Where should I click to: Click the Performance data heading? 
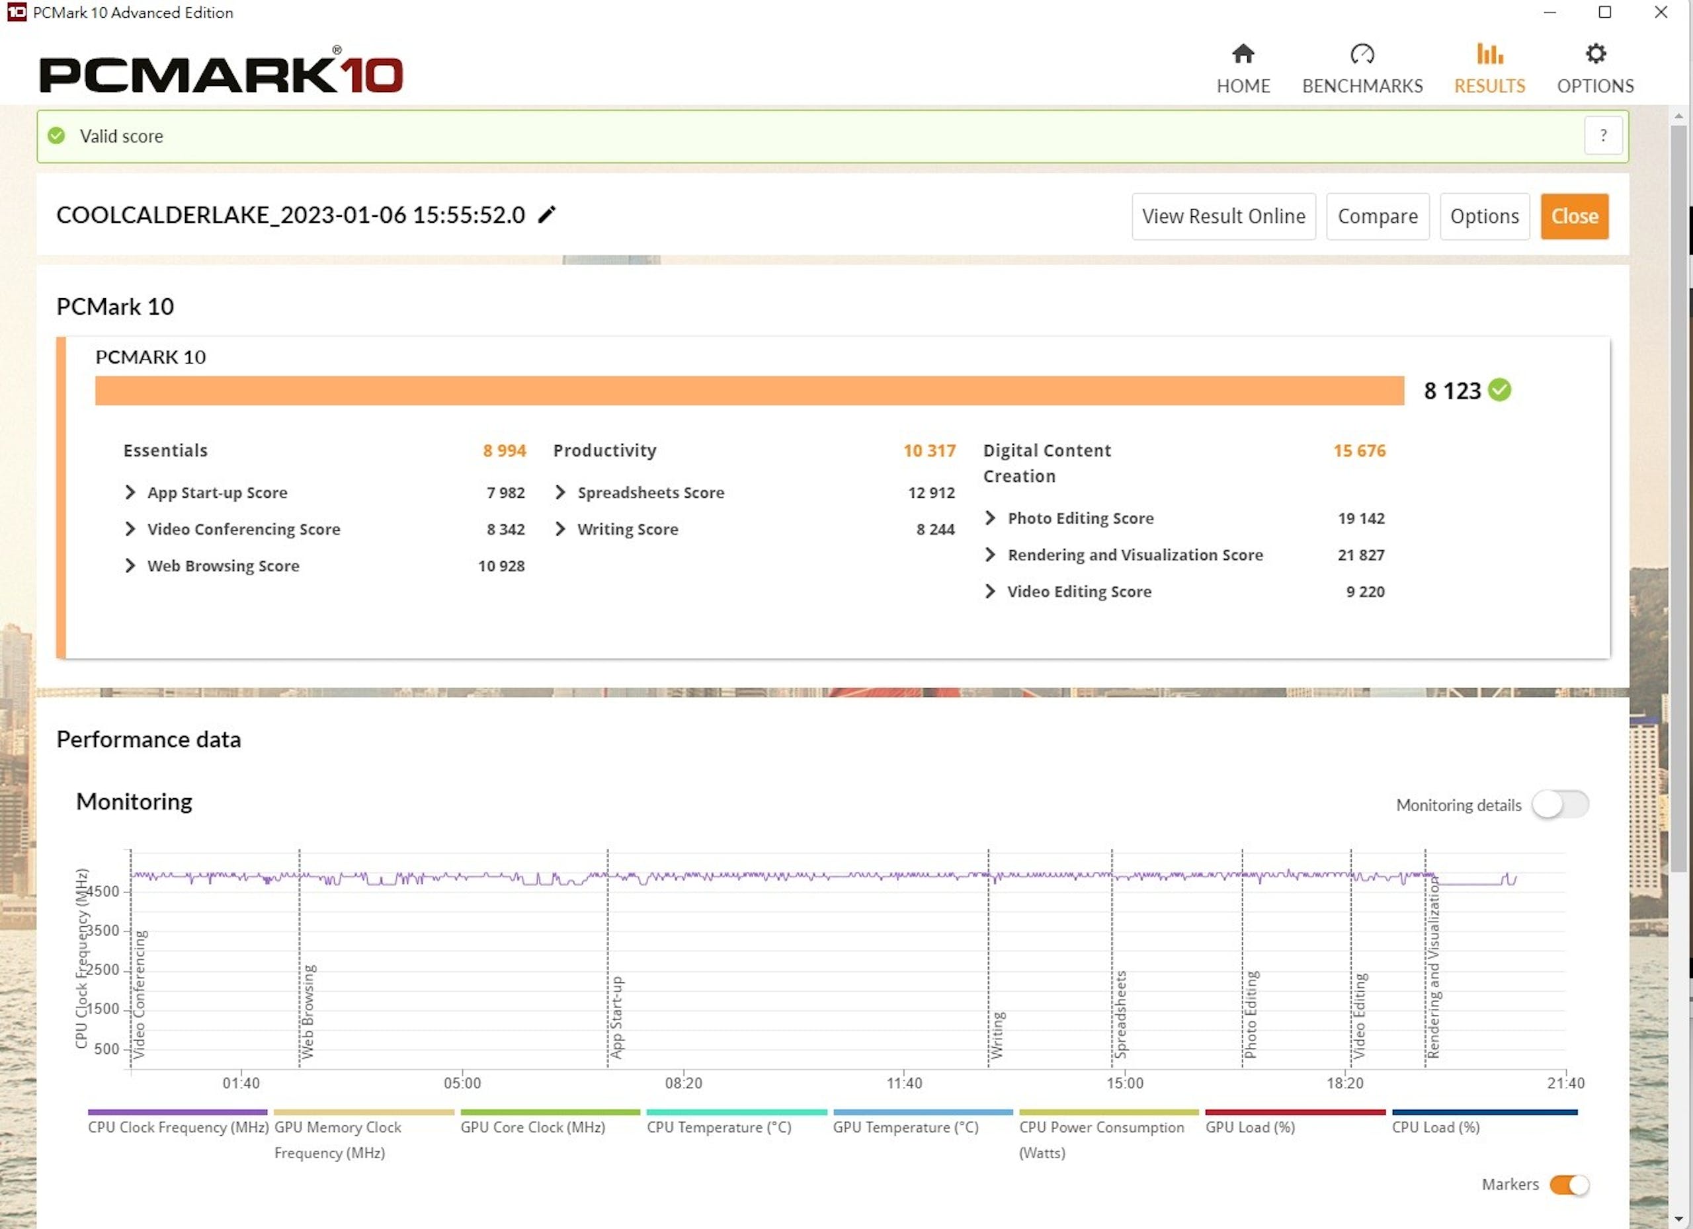tap(149, 740)
